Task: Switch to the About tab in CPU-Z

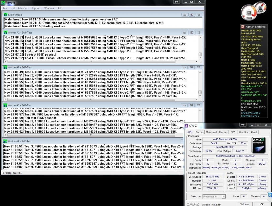Action: click(x=254, y=132)
